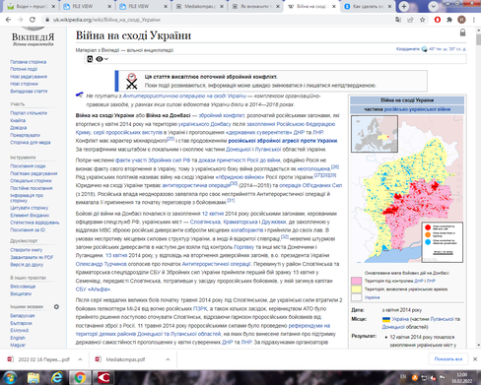
Task: Click the Wikipedia logo
Action: tap(33, 37)
